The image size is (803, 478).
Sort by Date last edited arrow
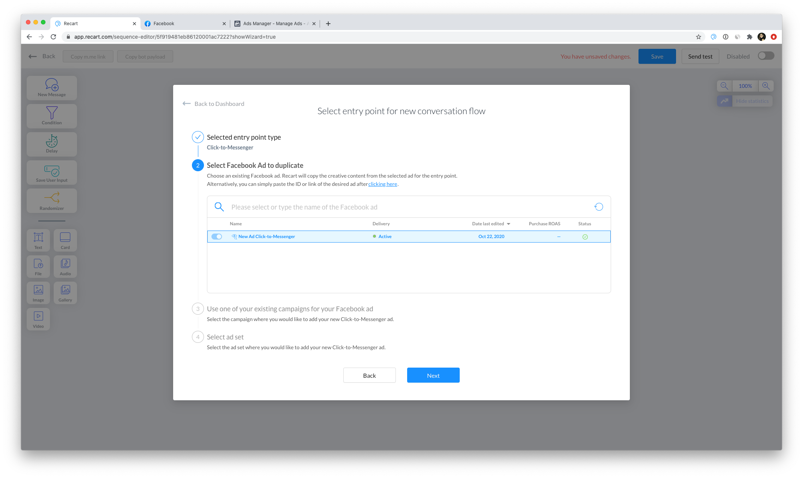(509, 224)
